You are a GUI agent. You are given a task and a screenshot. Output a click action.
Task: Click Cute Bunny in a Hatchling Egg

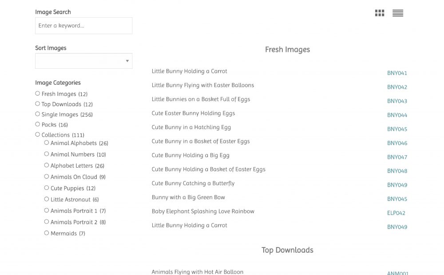pos(191,127)
